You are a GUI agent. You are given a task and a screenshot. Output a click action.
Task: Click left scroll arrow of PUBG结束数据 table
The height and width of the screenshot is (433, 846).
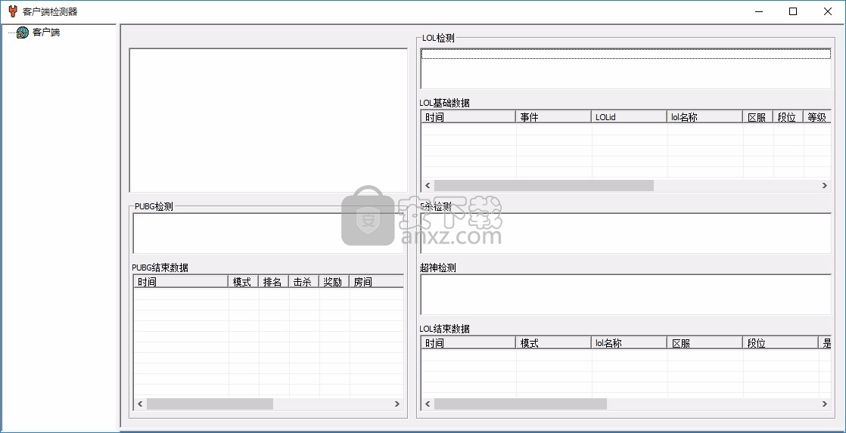click(x=140, y=404)
